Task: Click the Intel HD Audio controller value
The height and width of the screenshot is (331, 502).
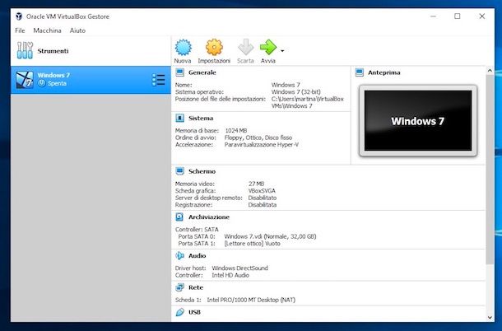Action: [230, 275]
